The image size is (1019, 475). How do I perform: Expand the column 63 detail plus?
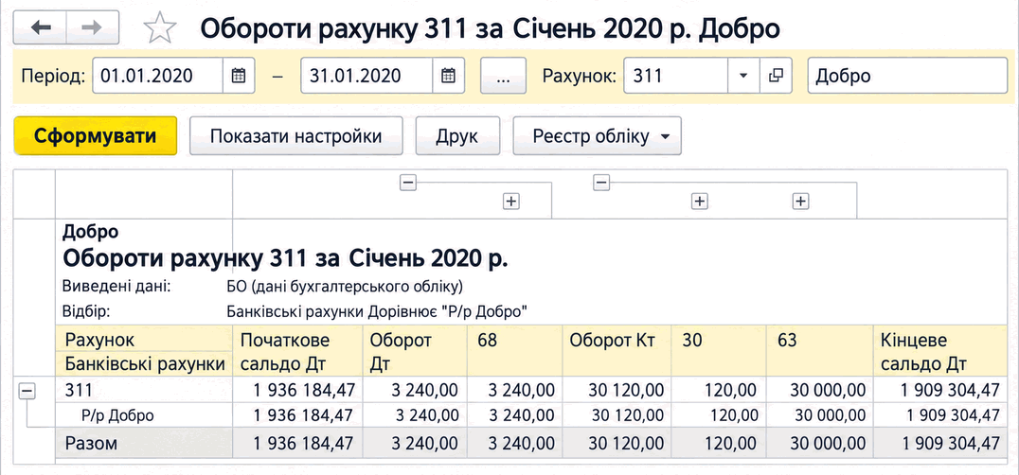click(x=800, y=202)
